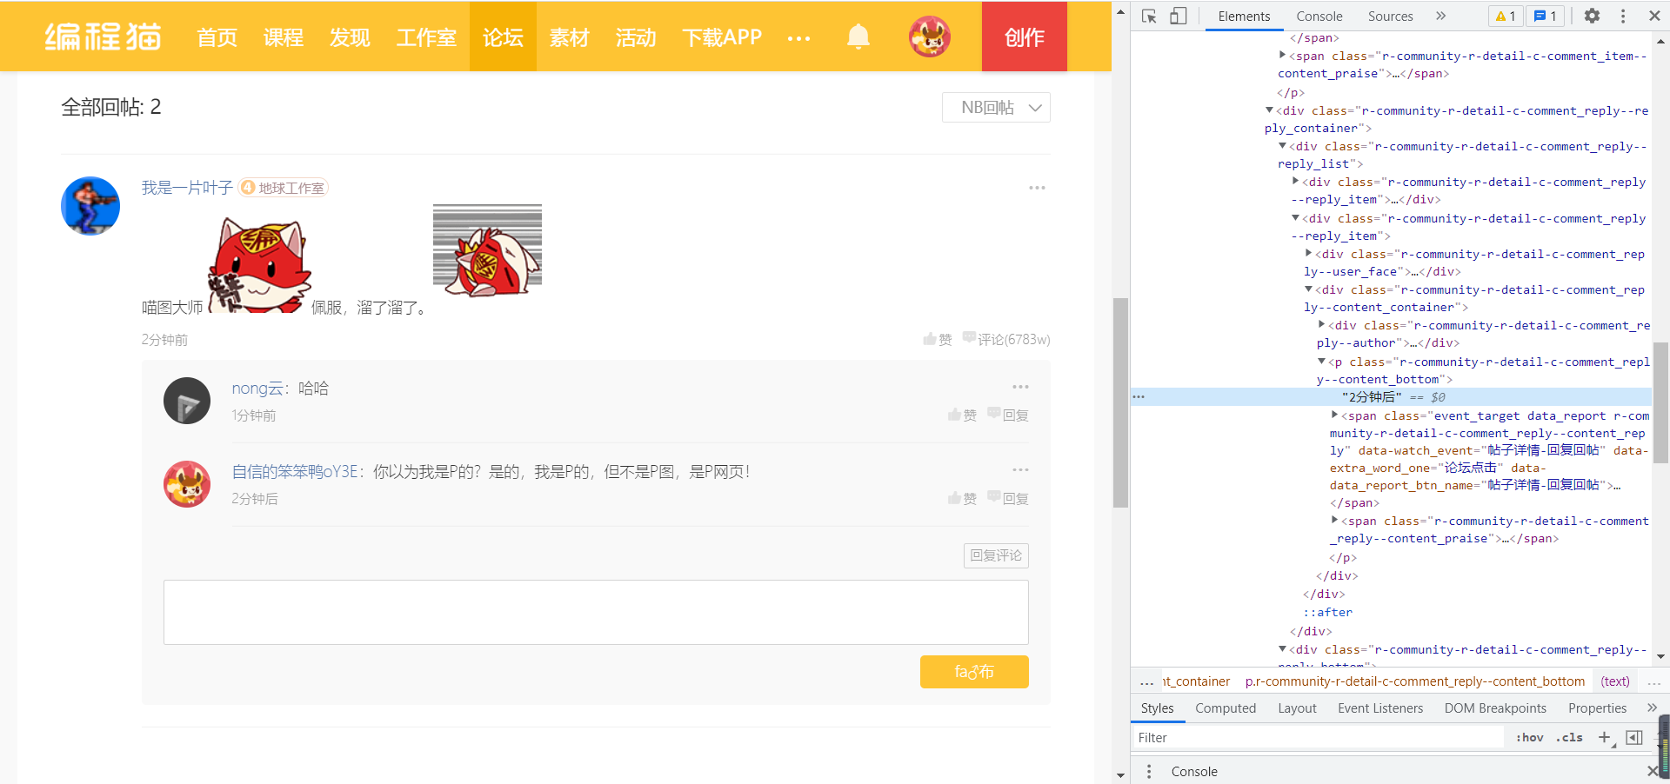Image resolution: width=1670 pixels, height=784 pixels.
Task: Go to 首页 in the navigation bar
Action: 217,37
